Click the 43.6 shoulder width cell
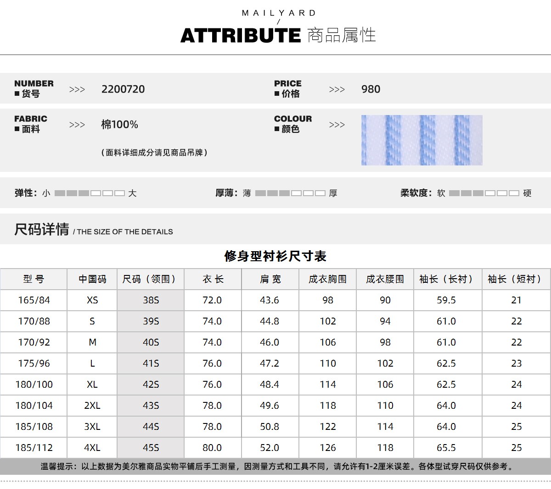The height and width of the screenshot is (489, 551). 270,300
